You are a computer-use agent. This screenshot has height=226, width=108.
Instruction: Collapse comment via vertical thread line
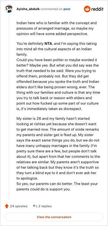pos(9,107)
